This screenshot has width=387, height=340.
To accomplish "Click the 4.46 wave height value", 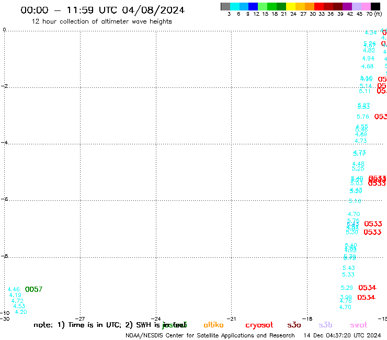I will (14, 289).
